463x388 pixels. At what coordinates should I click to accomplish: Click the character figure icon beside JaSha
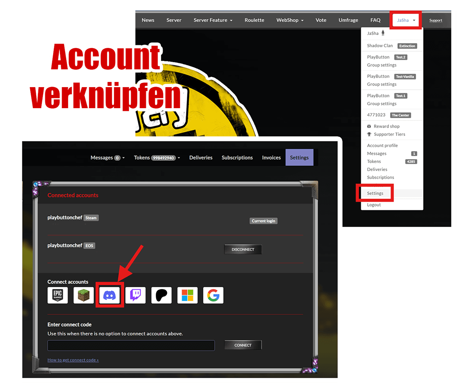(383, 33)
